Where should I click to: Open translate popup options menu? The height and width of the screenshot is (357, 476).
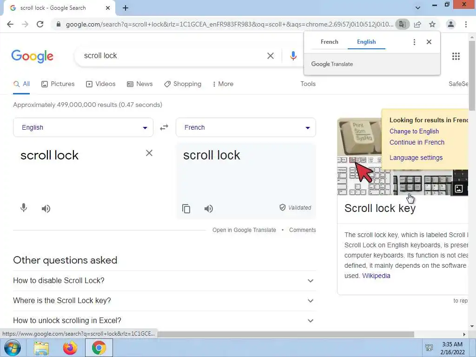[414, 42]
